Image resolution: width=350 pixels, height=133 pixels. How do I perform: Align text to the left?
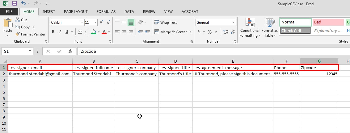coord(117,32)
